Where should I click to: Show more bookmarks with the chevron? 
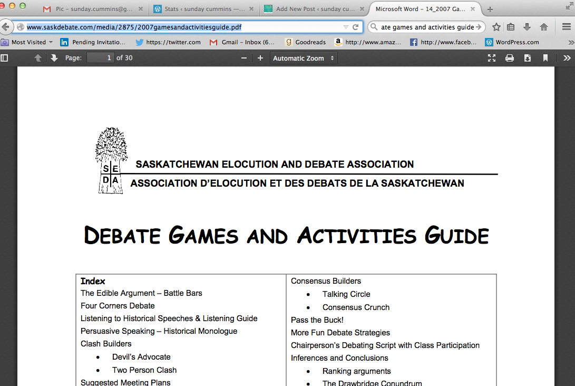click(x=571, y=42)
